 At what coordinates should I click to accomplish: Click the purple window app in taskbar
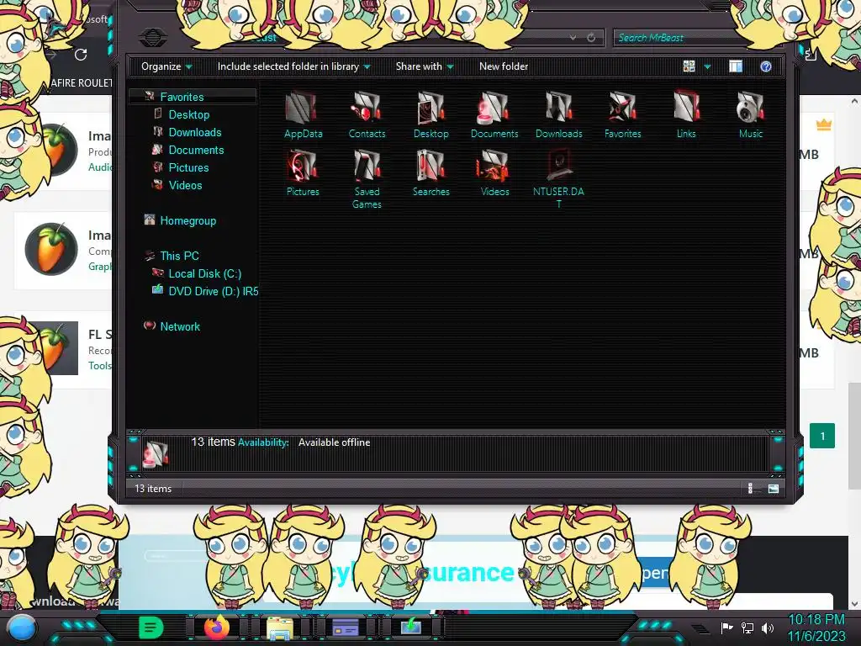click(346, 627)
